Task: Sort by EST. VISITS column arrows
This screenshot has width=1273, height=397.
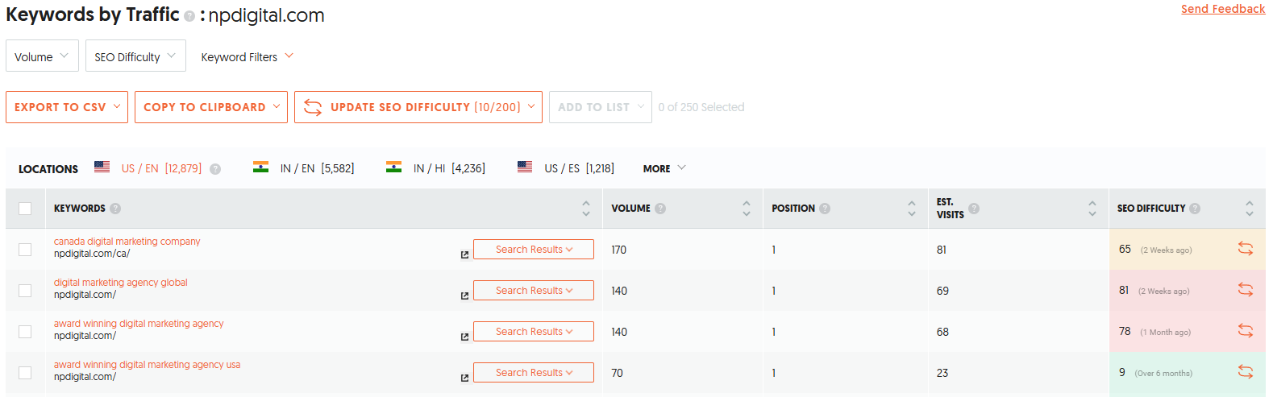Action: coord(1092,209)
